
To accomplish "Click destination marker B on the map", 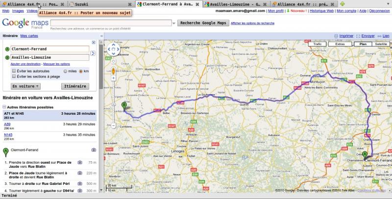I will [124, 106].
